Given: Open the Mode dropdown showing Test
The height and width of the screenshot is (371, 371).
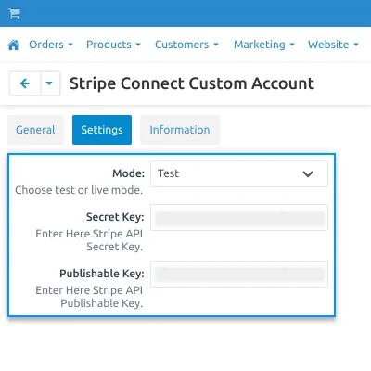Looking at the screenshot, I should 239,173.
